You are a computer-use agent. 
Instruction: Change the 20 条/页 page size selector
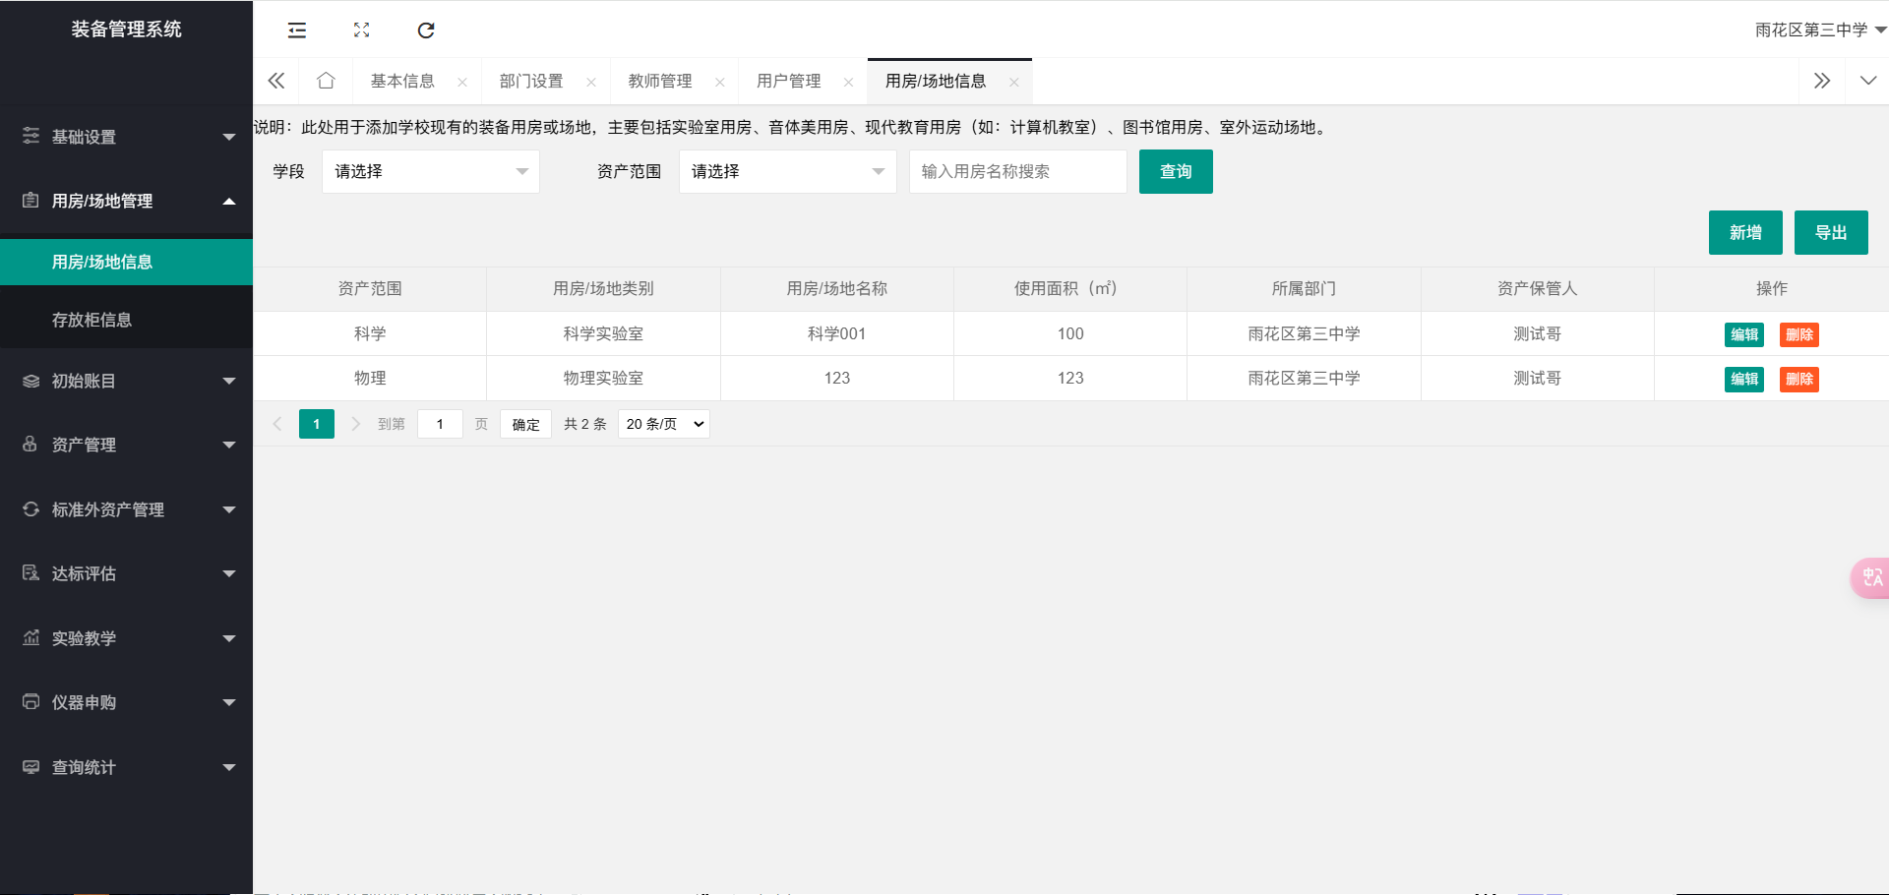(664, 424)
